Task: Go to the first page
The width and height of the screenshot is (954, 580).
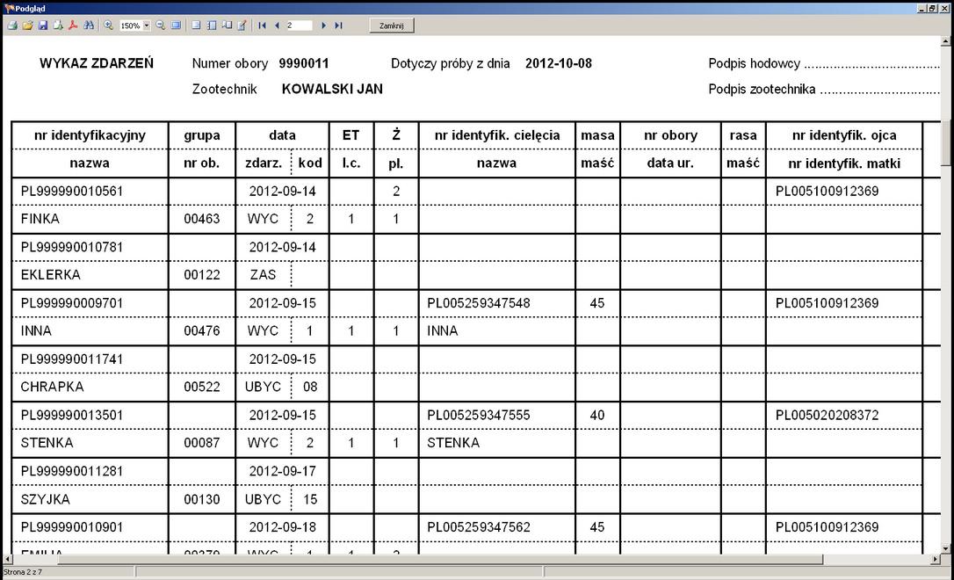Action: pos(262,25)
